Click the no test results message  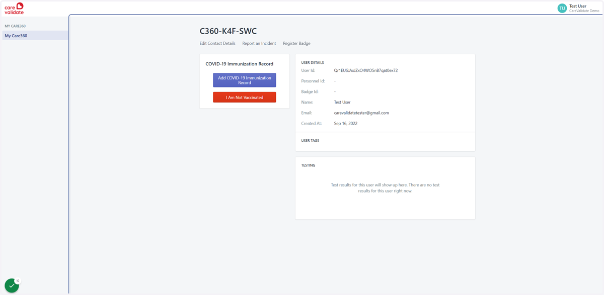(x=385, y=188)
